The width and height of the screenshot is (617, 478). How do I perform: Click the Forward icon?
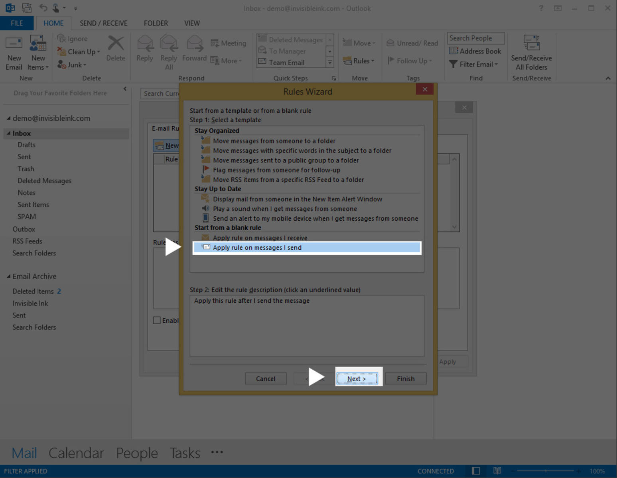pyautogui.click(x=194, y=48)
